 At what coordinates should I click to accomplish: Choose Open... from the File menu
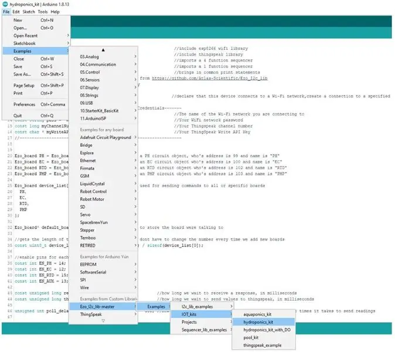click(36, 28)
